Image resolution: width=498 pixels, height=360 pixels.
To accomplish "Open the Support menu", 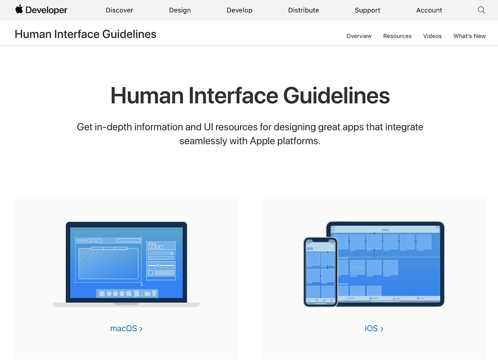I will click(368, 11).
